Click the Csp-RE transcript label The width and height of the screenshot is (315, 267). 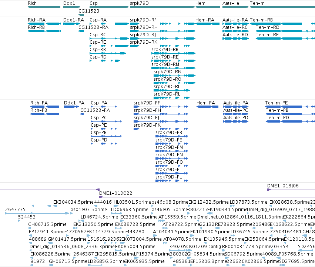pos(98,42)
